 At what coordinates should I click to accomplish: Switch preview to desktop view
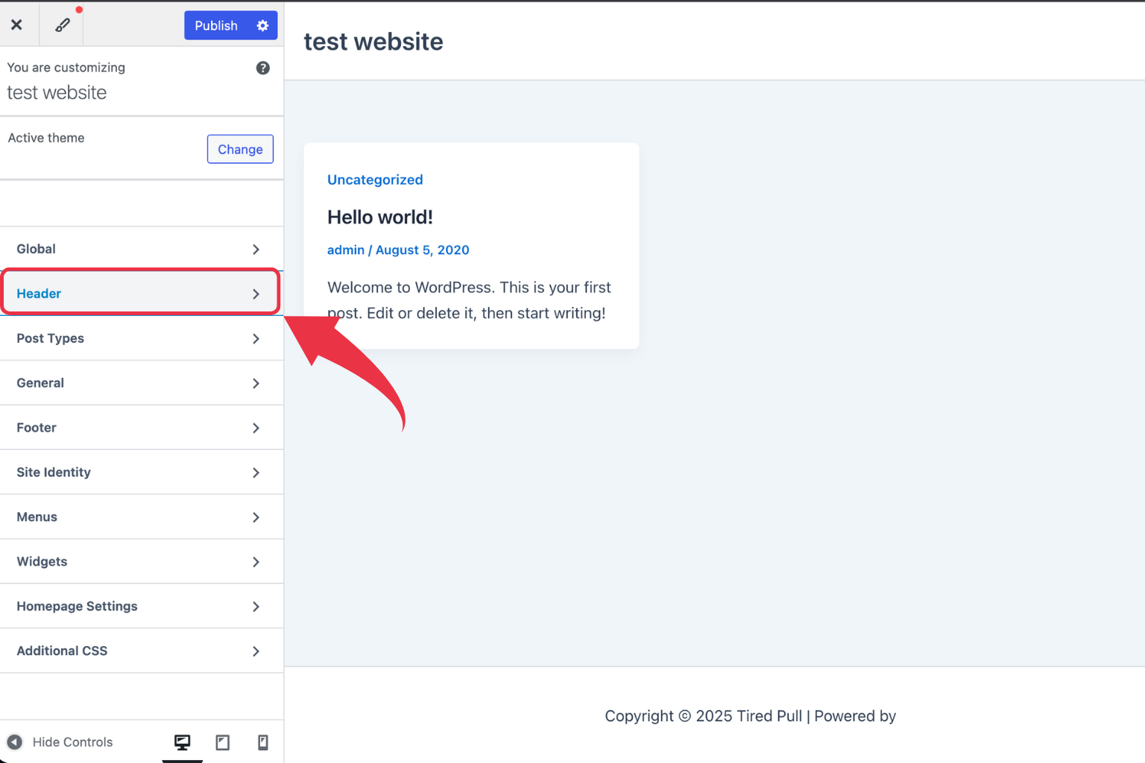(183, 742)
